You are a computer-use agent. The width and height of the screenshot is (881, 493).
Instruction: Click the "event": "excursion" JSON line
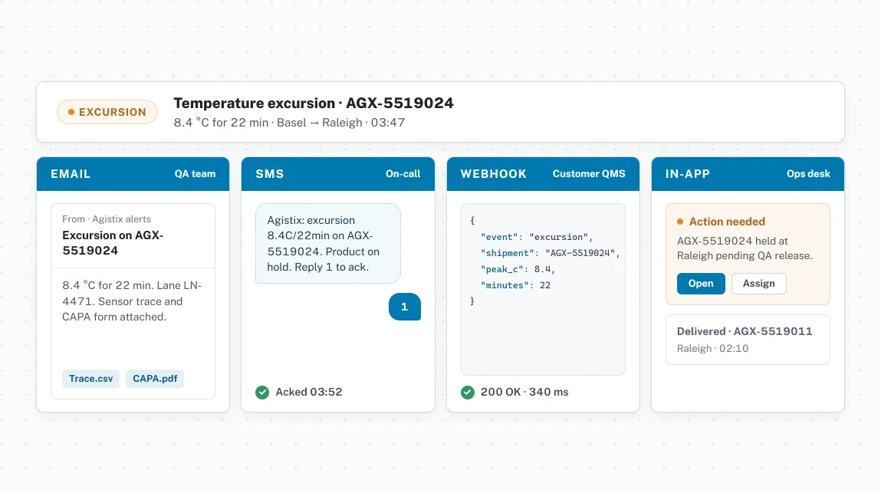pyautogui.click(x=537, y=237)
